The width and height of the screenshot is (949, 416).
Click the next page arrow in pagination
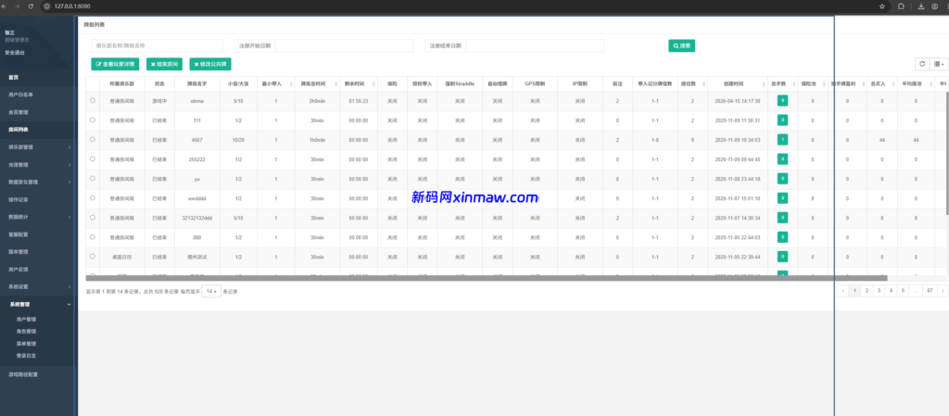coord(943,291)
